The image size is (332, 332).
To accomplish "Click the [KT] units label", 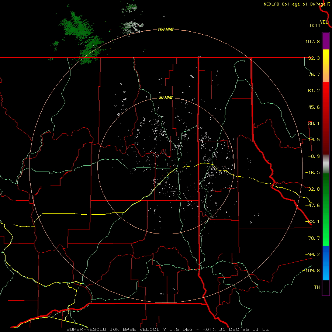I will [315, 25].
